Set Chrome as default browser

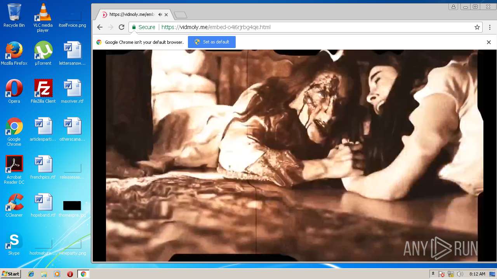click(x=212, y=42)
